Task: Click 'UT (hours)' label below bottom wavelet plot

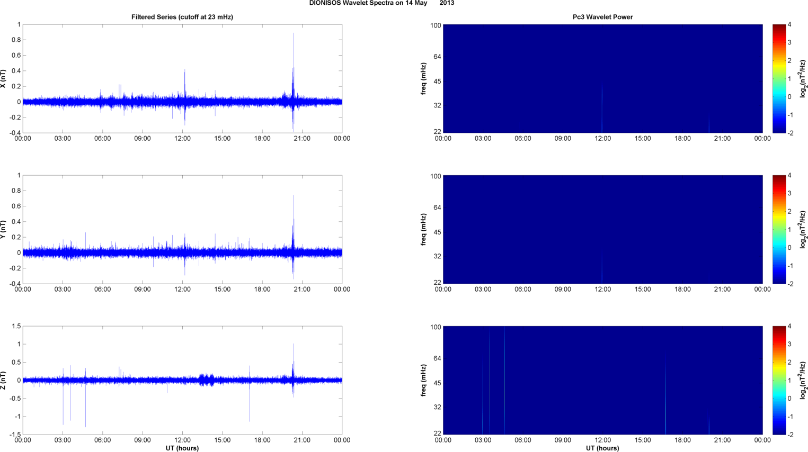Action: pyautogui.click(x=602, y=448)
